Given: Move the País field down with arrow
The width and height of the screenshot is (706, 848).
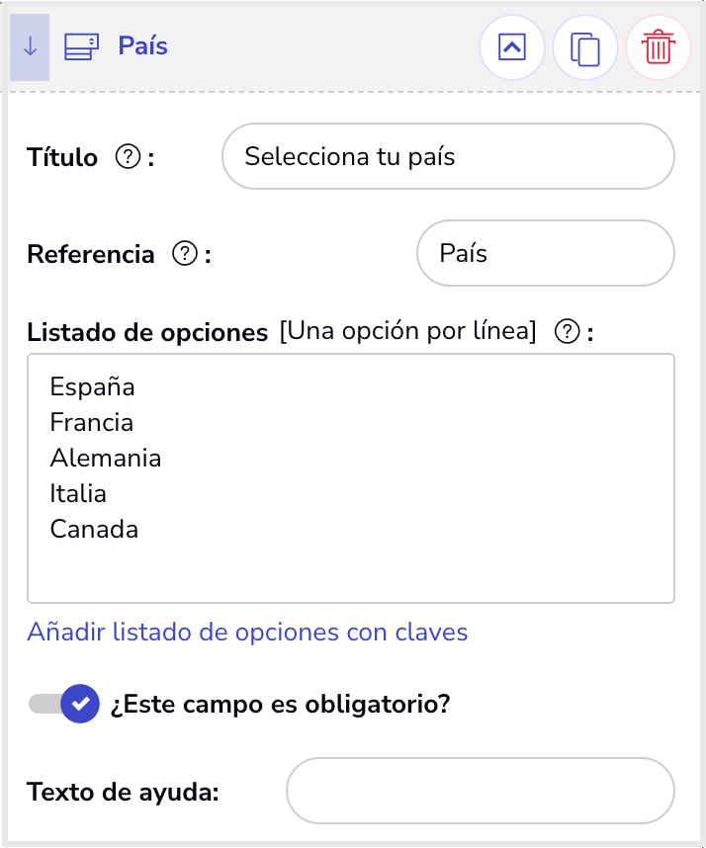Looking at the screenshot, I should coord(30,47).
